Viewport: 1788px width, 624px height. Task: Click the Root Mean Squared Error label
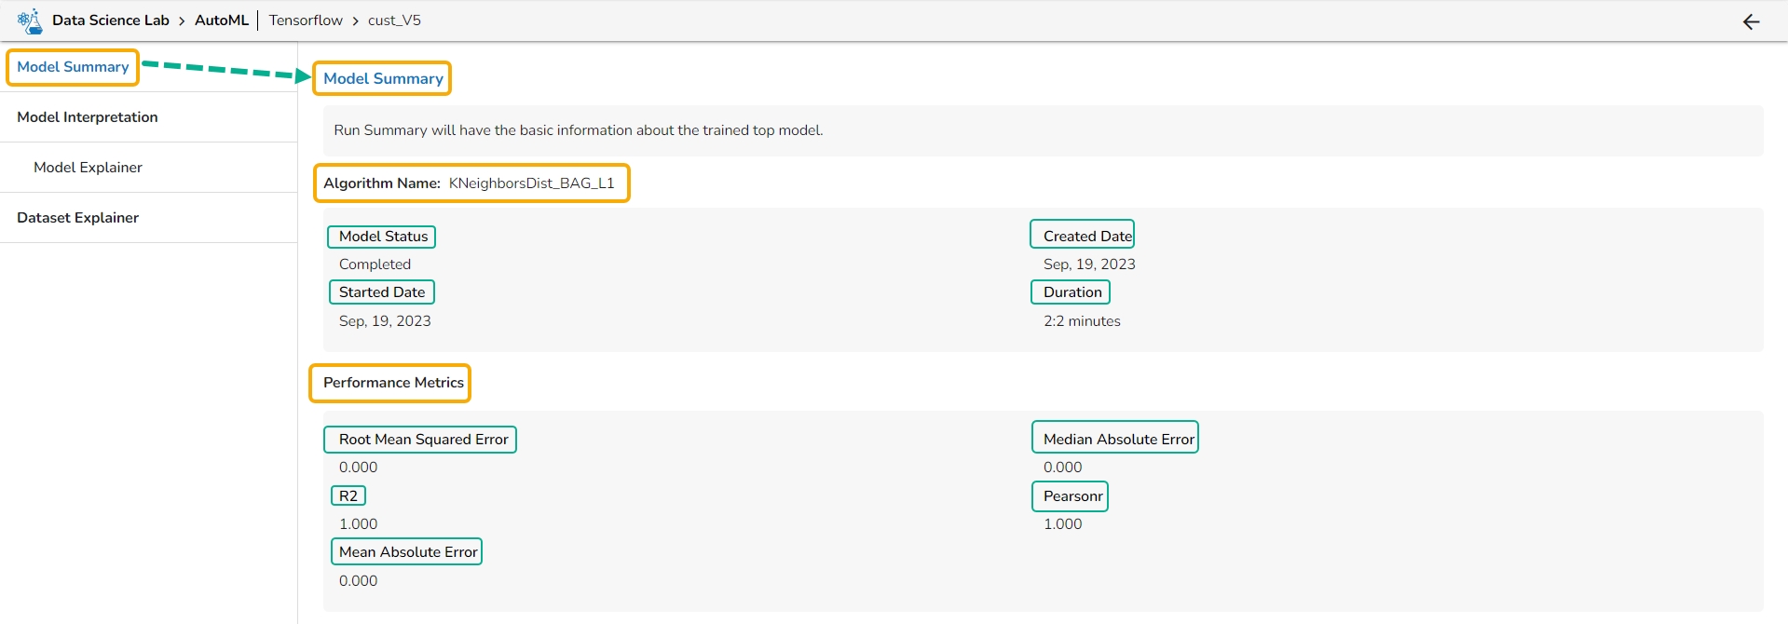[423, 440]
